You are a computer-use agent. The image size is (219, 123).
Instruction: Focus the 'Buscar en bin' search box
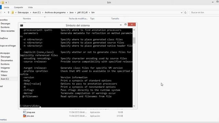(204, 13)
